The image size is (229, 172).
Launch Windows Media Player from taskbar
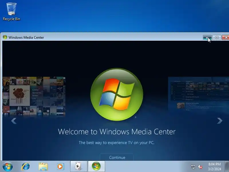coord(60,167)
